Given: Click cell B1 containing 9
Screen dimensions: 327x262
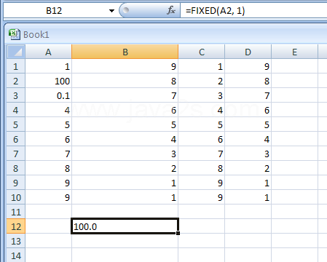Looking at the screenshot, I should tap(125, 66).
